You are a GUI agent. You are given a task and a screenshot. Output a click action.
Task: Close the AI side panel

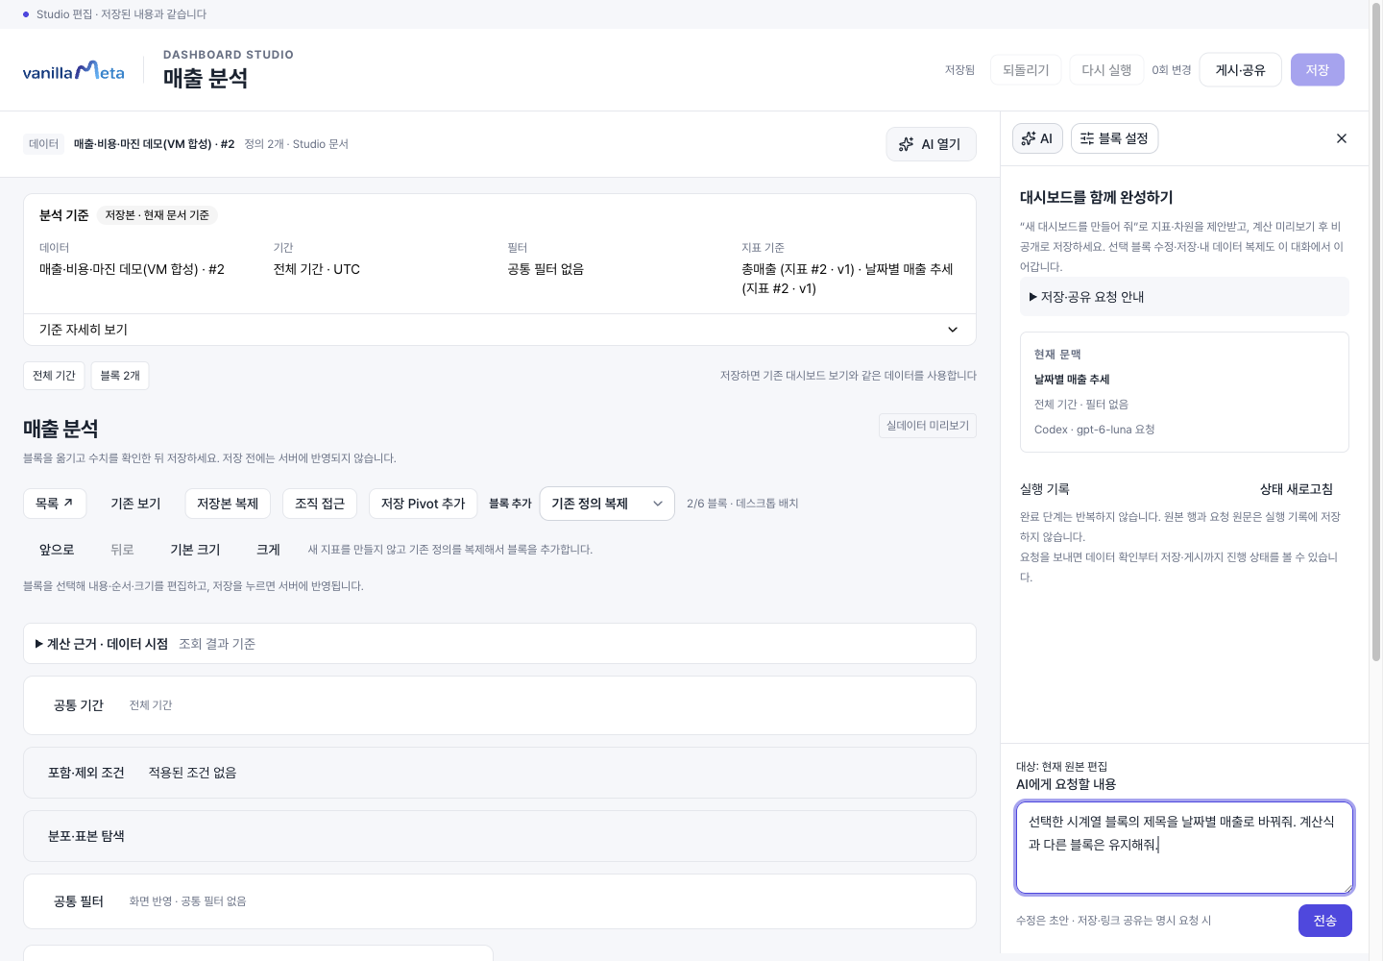(1342, 138)
